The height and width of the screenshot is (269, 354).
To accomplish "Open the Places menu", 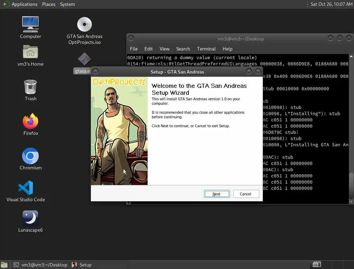I will click(48, 4).
